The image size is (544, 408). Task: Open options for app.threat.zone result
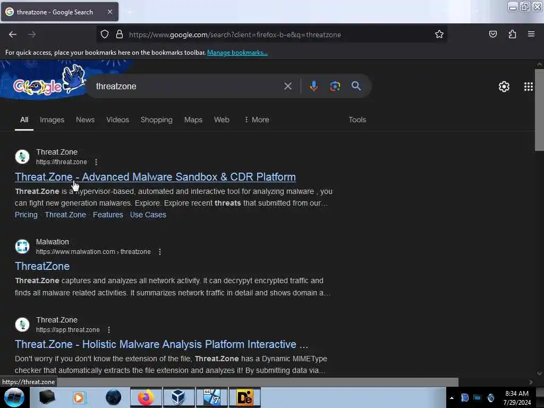click(108, 330)
